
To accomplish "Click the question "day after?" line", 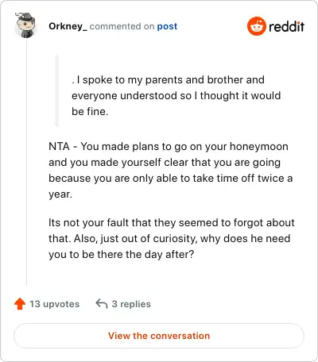I will [122, 255].
